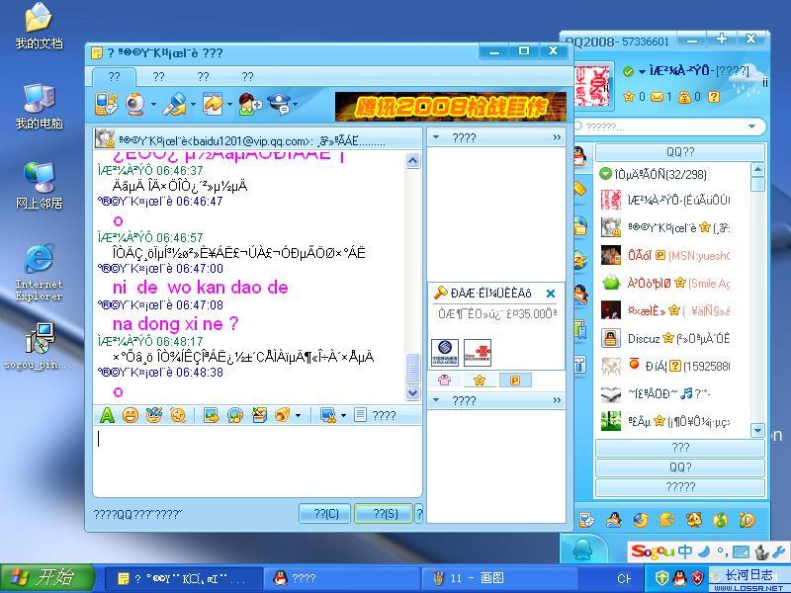This screenshot has height=593, width=791.
Task: Open the help question icon in QQ header
Action: click(713, 96)
